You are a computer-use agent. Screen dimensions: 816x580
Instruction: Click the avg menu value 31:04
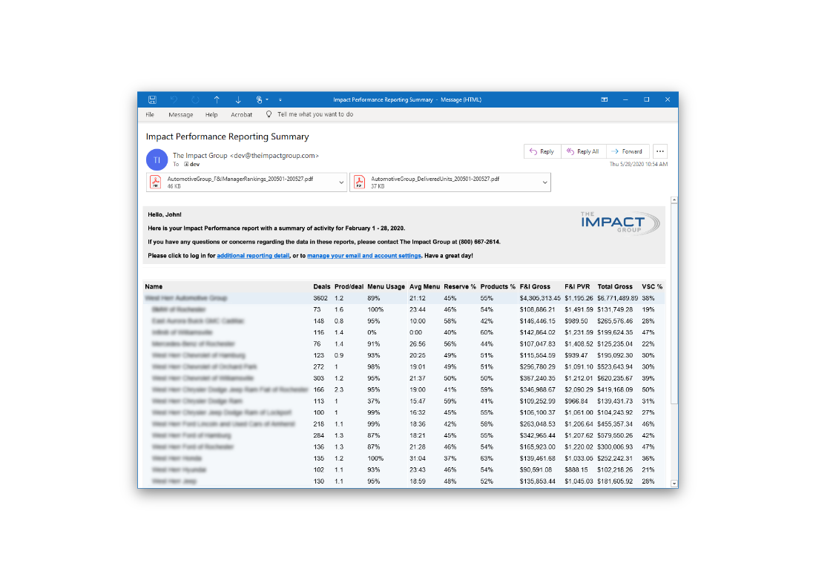tap(418, 458)
